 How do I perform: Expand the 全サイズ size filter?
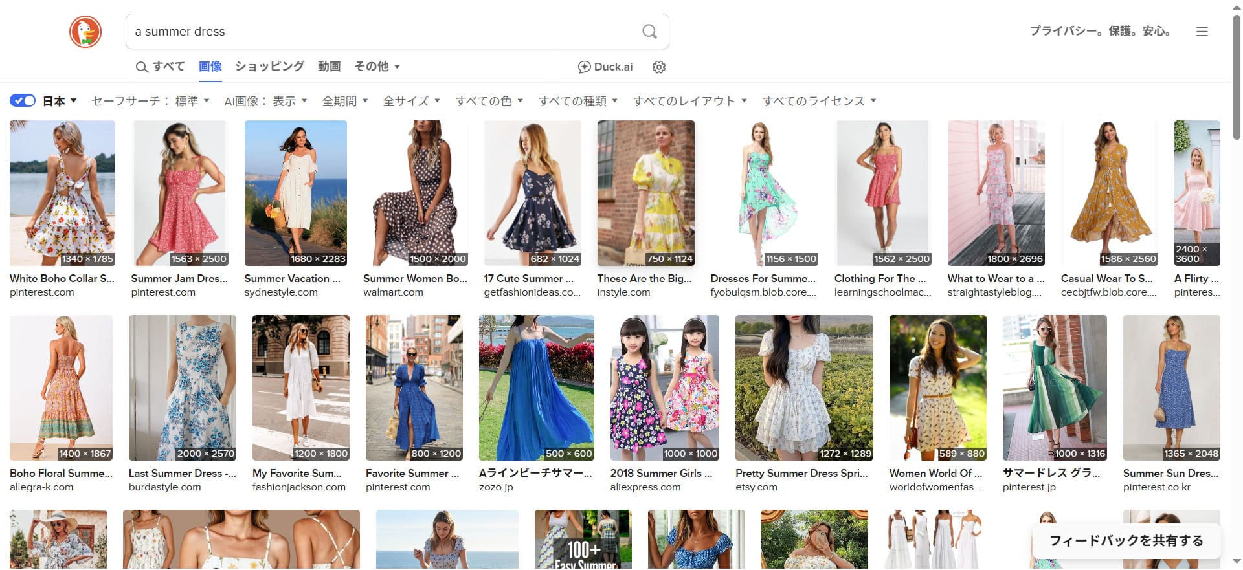(411, 101)
